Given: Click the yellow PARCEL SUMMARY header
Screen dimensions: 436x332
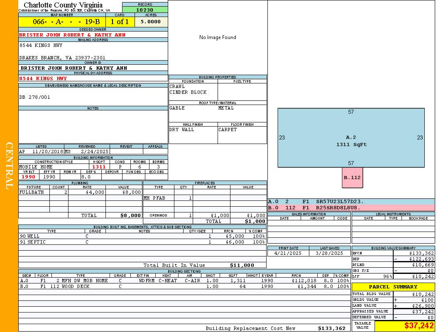Looking at the screenshot, I should pos(393,287).
